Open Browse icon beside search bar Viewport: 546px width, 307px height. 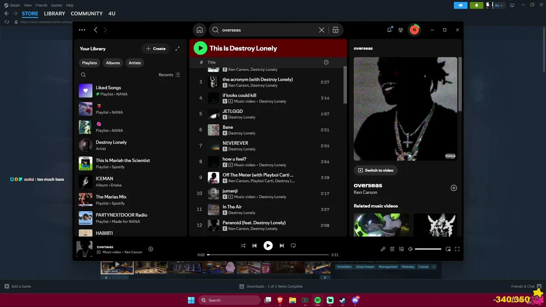tap(336, 30)
